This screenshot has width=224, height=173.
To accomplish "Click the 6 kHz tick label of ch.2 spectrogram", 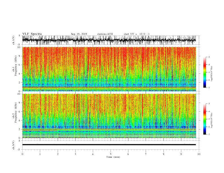I will click(x=20, y=111).
